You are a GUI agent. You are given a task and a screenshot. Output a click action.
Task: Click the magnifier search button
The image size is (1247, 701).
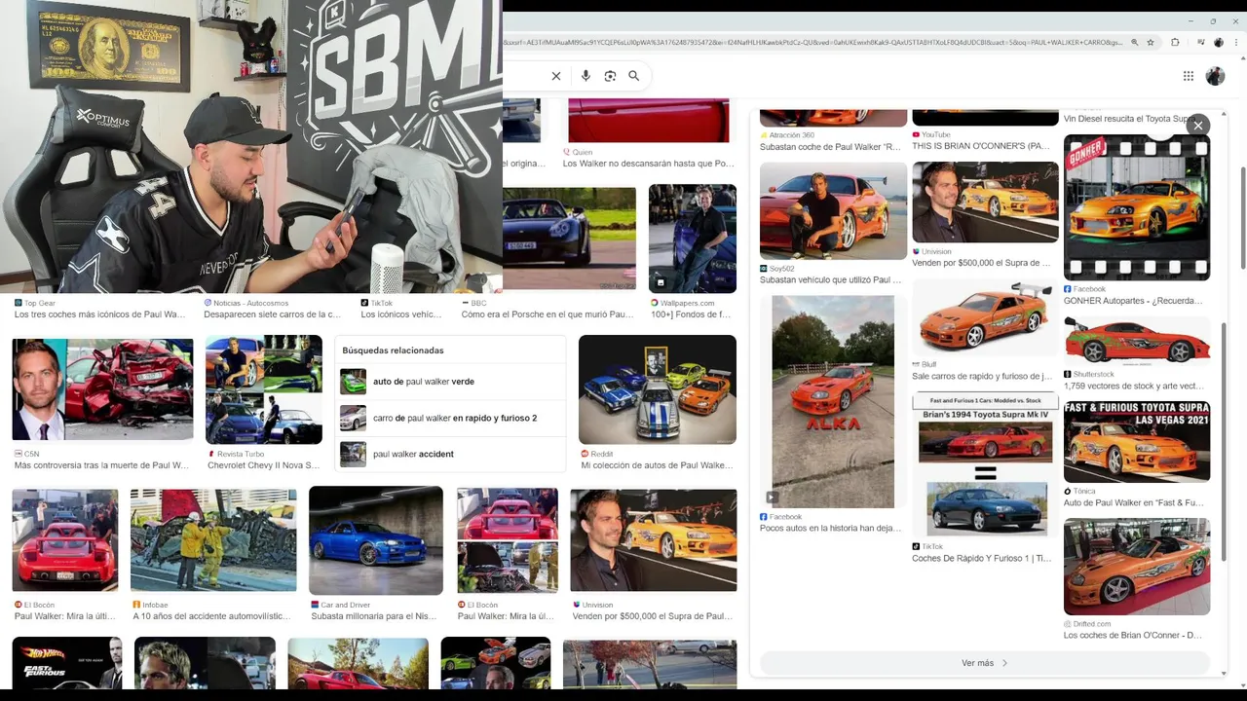tap(634, 76)
